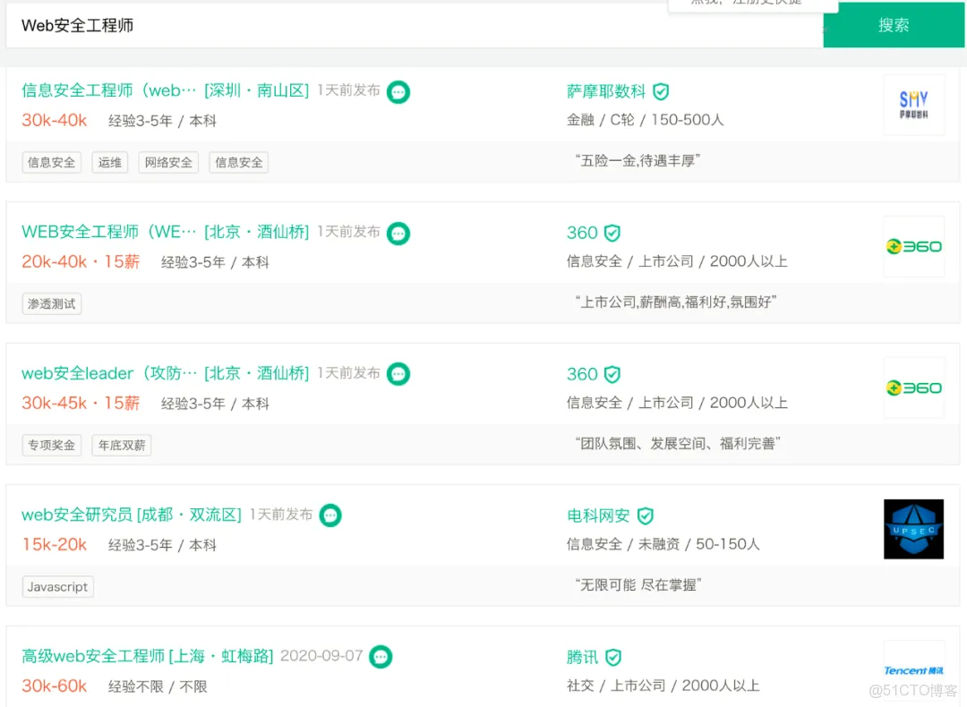967x707 pixels.
Task: Open company link 360 in WEB安全工程师 row
Action: (582, 233)
